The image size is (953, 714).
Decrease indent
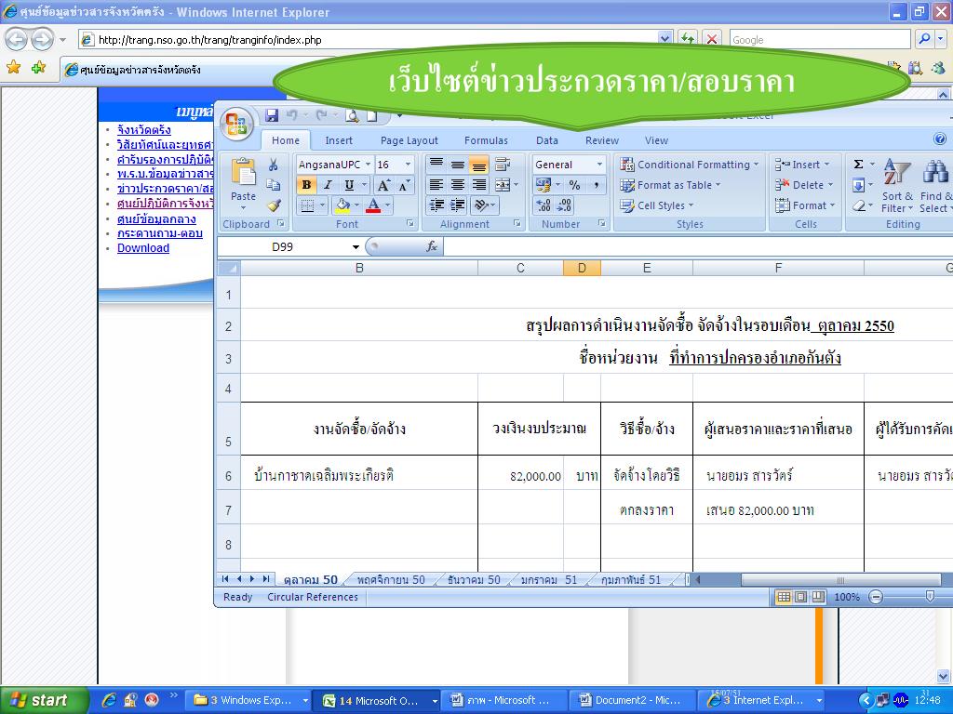tap(436, 205)
